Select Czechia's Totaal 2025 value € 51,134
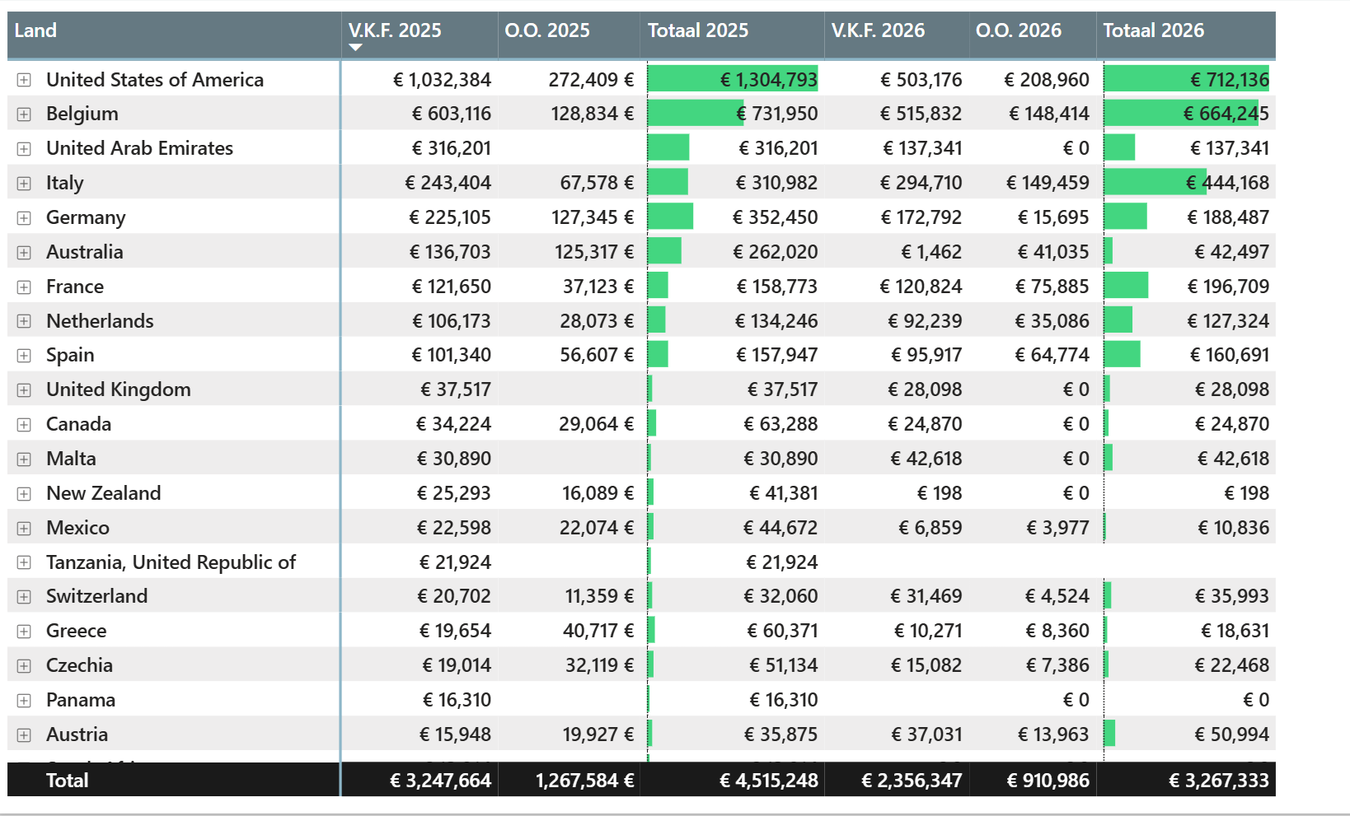This screenshot has height=816, width=1350. (x=784, y=665)
